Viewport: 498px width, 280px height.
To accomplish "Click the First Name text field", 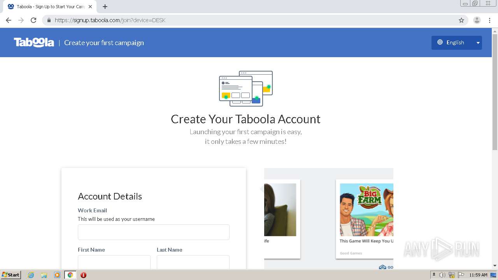I will (114, 262).
